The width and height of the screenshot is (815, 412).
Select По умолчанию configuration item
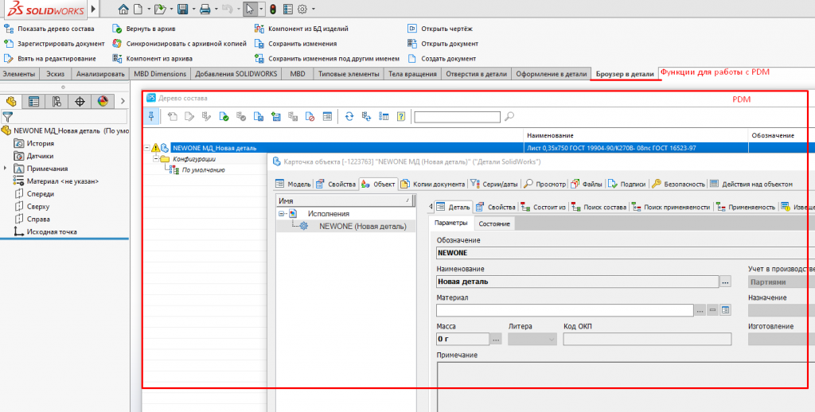(x=203, y=170)
